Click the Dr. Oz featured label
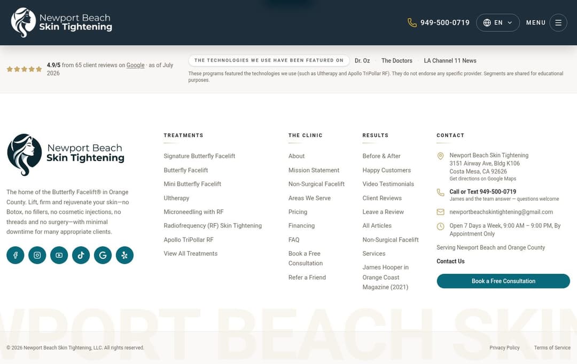This screenshot has width=577, height=364. [362, 61]
